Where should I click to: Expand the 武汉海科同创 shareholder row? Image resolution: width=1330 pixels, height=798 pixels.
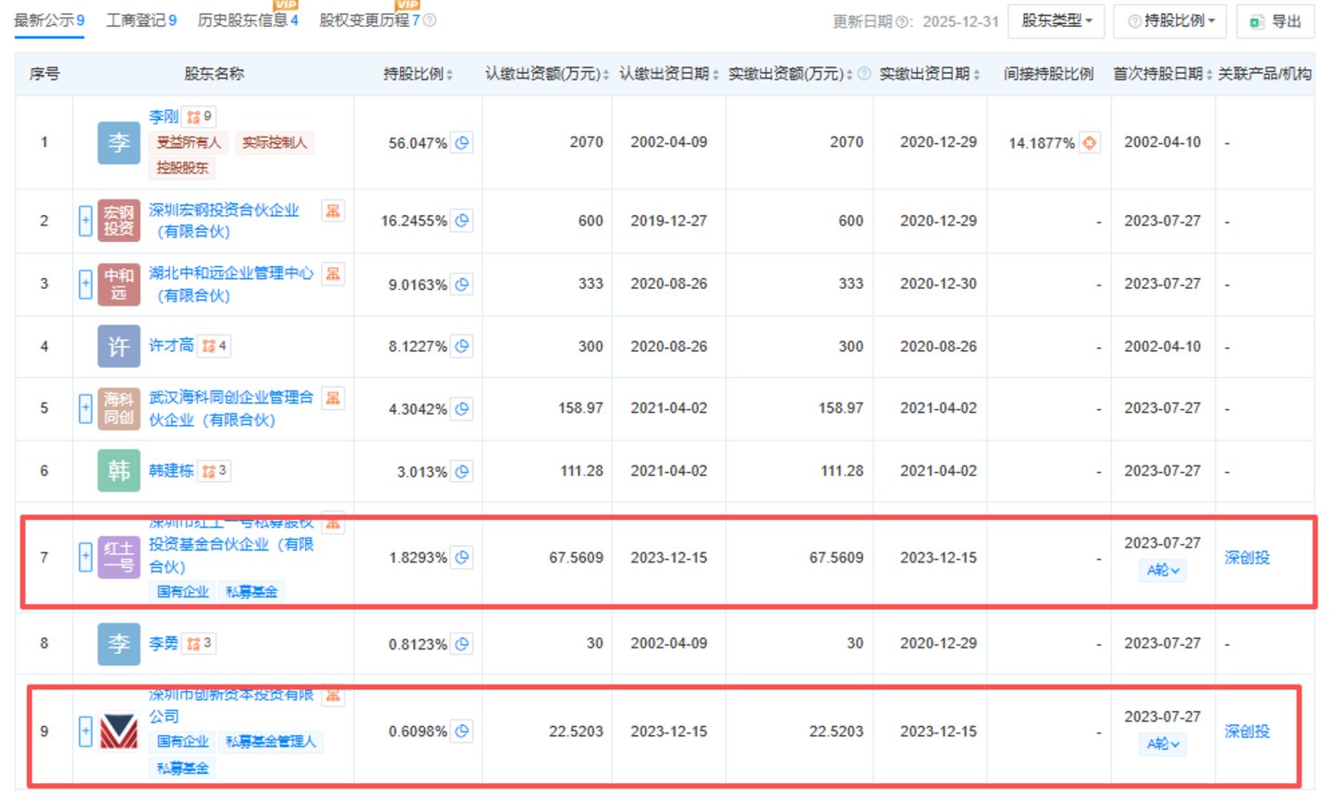click(x=85, y=409)
